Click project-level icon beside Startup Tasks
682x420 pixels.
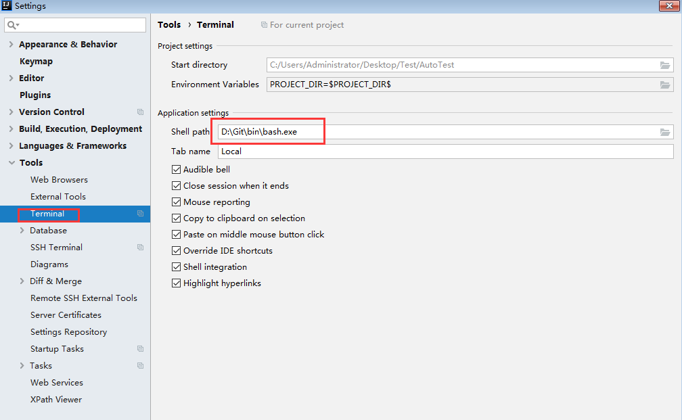[140, 349]
